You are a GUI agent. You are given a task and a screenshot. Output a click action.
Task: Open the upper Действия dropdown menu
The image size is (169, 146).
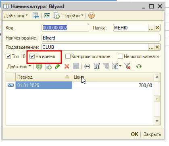coord(16,16)
